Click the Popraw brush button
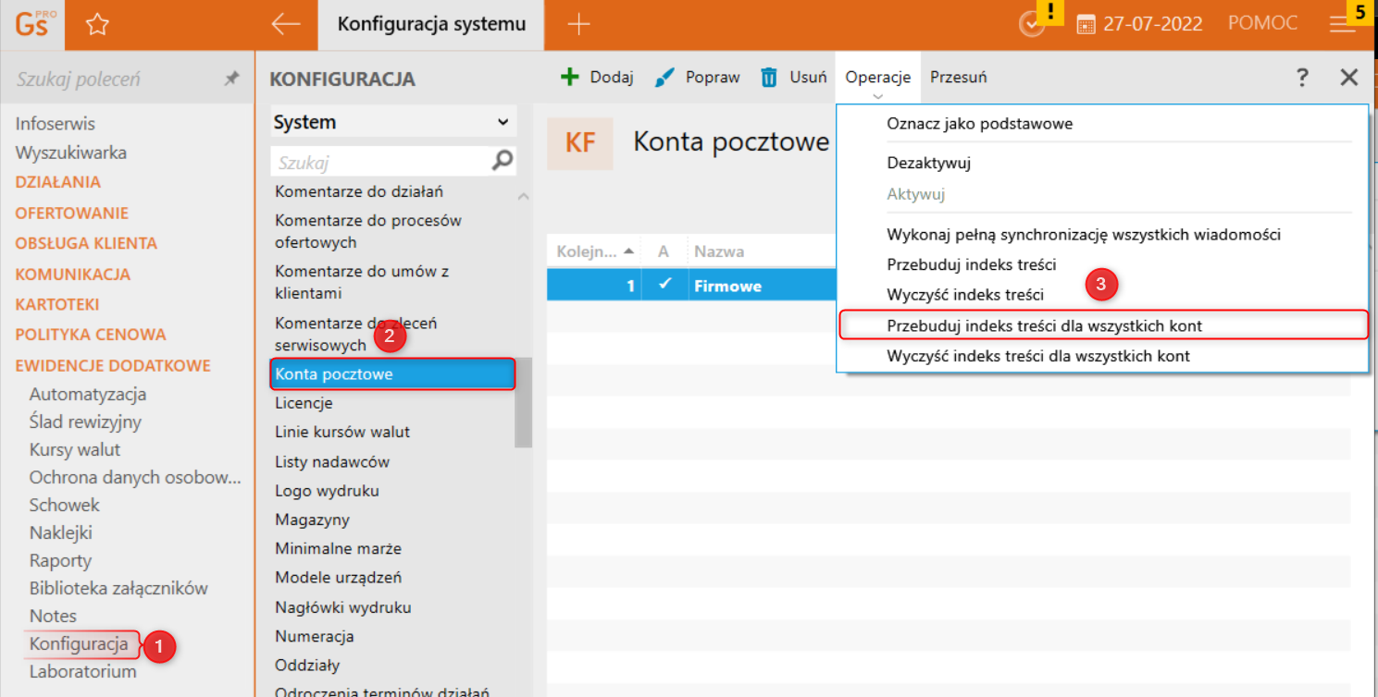Screen dimensions: 1378x697 [x=697, y=78]
